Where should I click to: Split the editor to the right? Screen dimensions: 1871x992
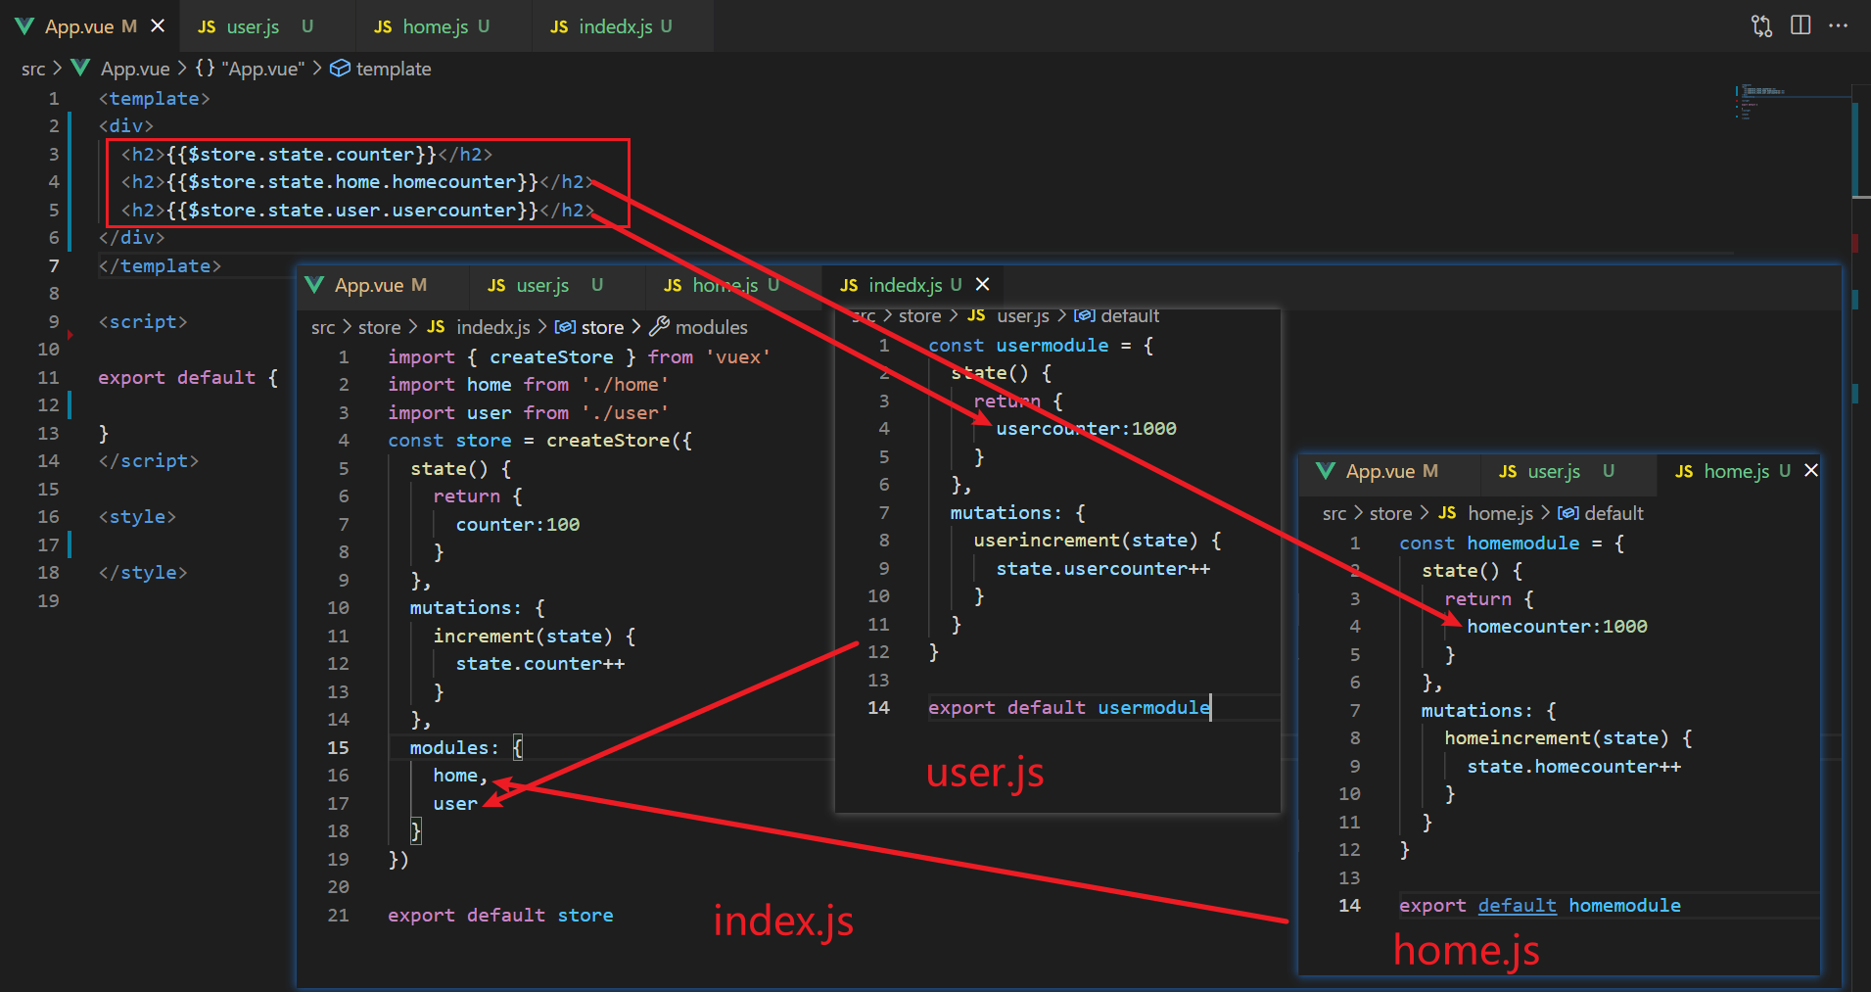(x=1801, y=25)
